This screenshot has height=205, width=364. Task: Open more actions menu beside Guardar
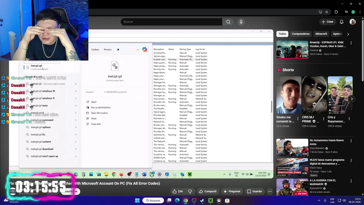[x=270, y=191]
